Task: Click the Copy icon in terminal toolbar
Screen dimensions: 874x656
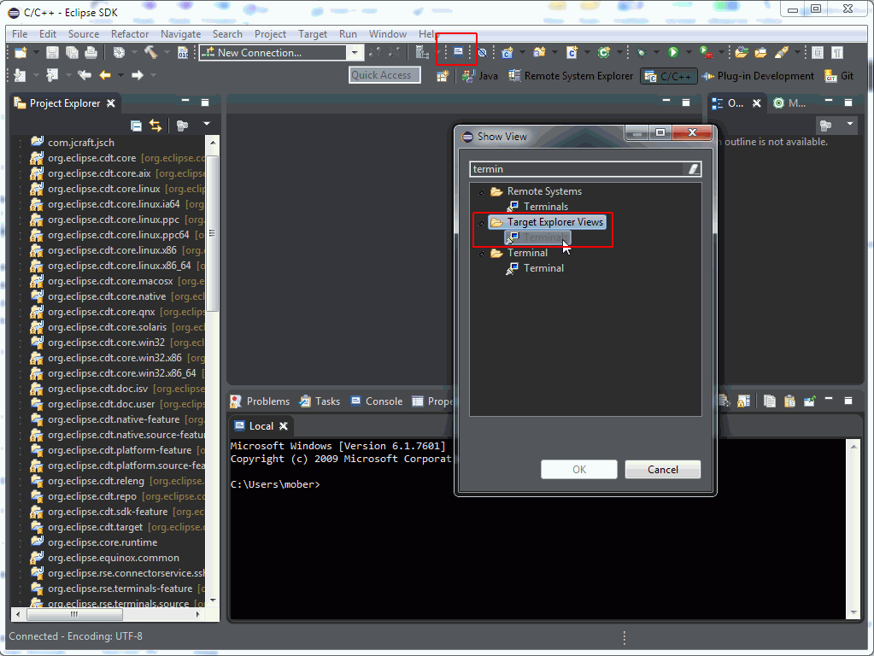Action: pos(770,401)
